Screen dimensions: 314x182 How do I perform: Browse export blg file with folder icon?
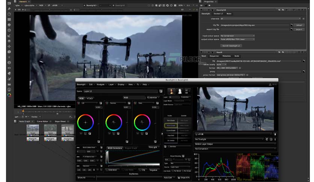291,29
